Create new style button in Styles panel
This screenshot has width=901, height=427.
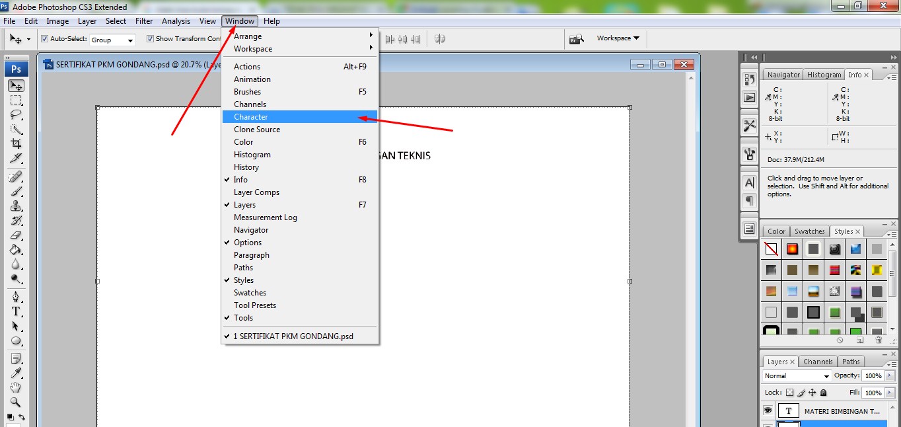[x=860, y=340]
